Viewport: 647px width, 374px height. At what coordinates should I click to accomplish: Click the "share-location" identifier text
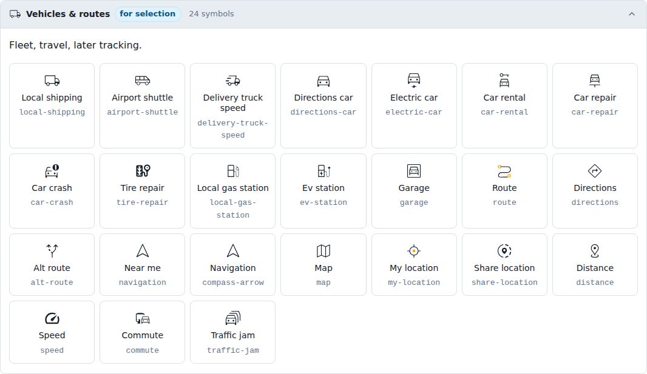pos(504,282)
